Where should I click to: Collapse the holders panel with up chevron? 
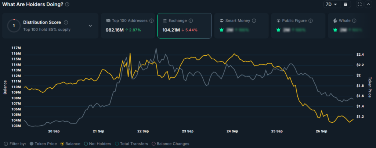(x=368, y=4)
